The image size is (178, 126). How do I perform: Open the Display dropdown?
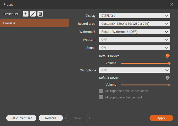[x=135, y=16]
